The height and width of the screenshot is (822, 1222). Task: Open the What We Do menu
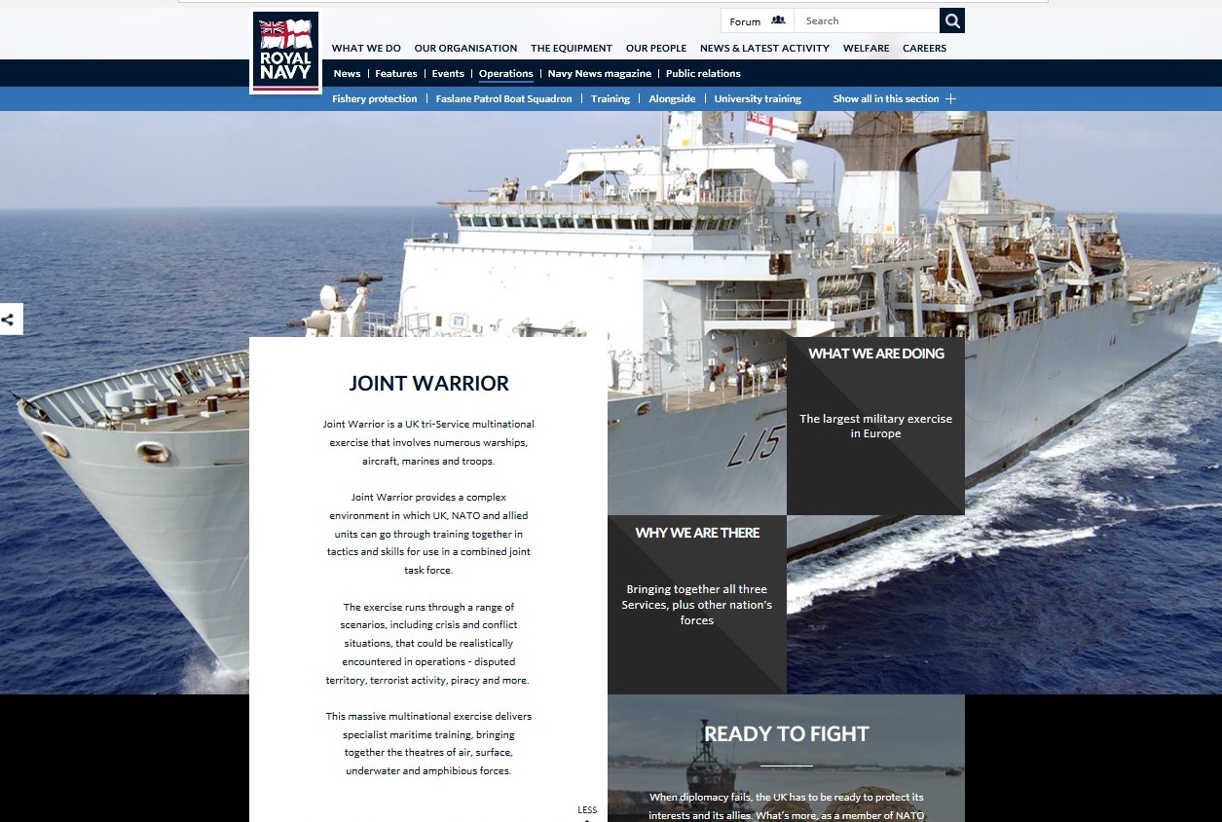[x=366, y=48]
